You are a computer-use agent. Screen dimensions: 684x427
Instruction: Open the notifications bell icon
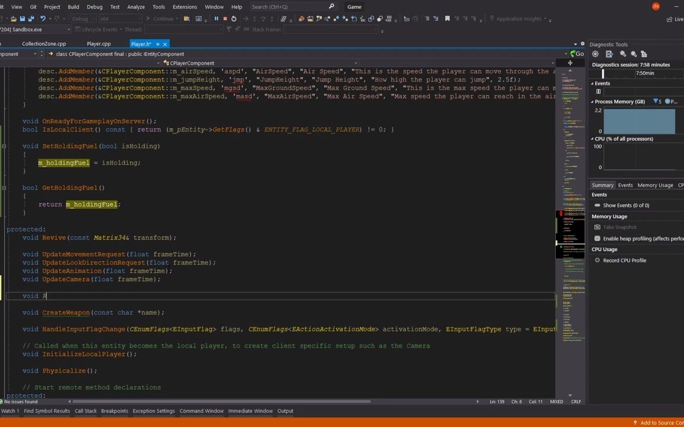tap(655, 7)
